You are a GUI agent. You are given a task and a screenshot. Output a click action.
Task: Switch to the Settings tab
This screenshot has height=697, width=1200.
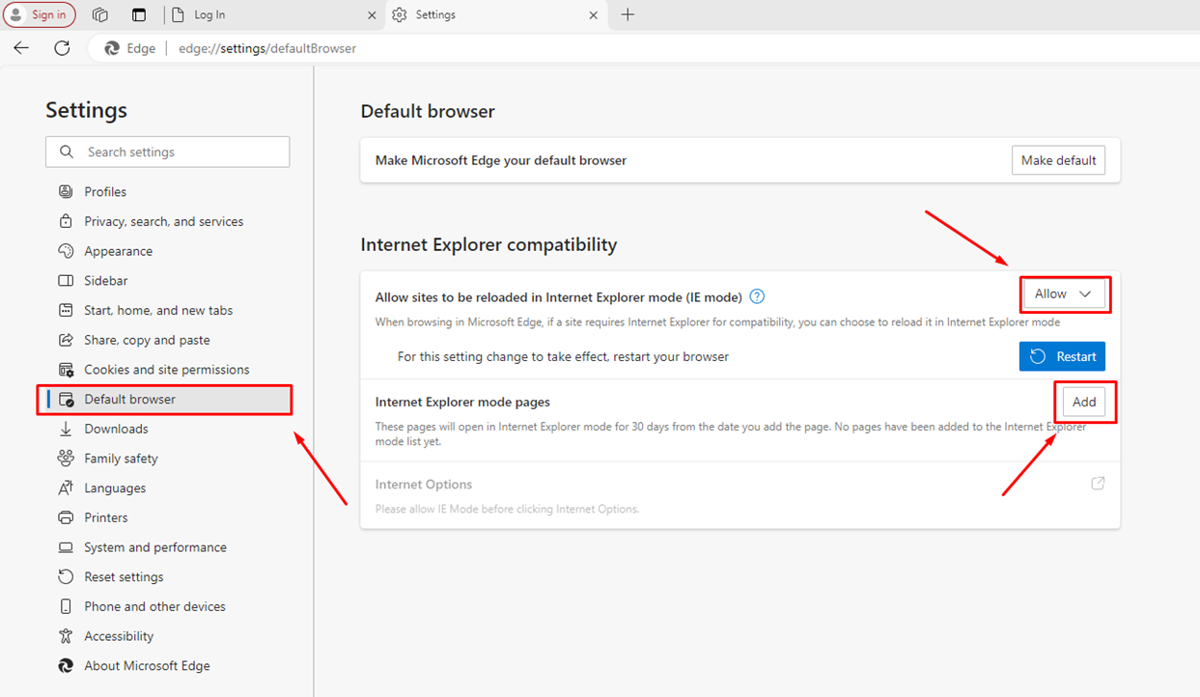coord(495,14)
